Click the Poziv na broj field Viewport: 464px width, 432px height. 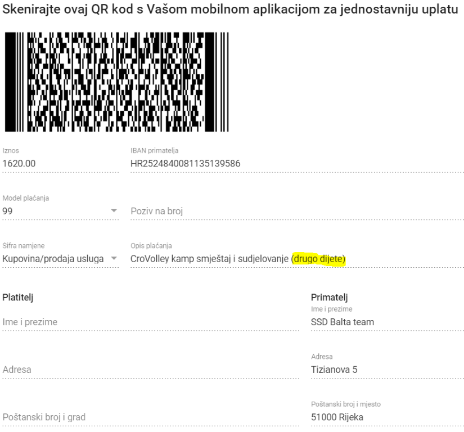[x=297, y=211]
